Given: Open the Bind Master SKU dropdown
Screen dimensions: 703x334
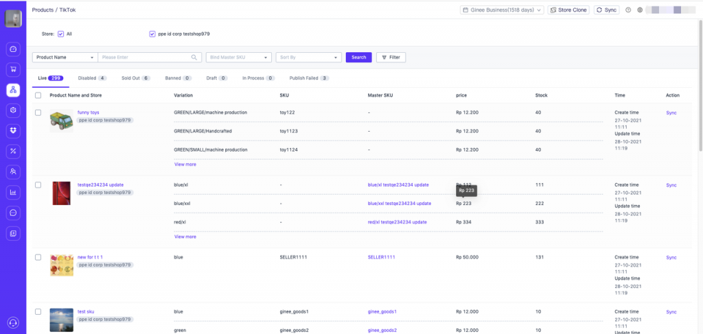Looking at the screenshot, I should point(239,58).
